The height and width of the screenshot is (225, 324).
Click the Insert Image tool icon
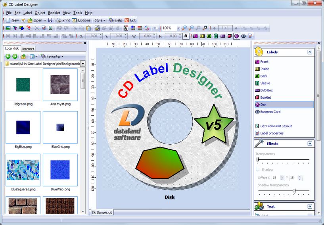point(8,28)
